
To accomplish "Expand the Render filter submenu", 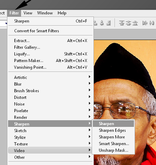I will (x=50, y=117).
